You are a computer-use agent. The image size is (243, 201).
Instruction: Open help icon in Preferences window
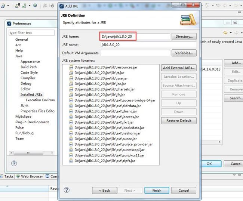coord(14,163)
